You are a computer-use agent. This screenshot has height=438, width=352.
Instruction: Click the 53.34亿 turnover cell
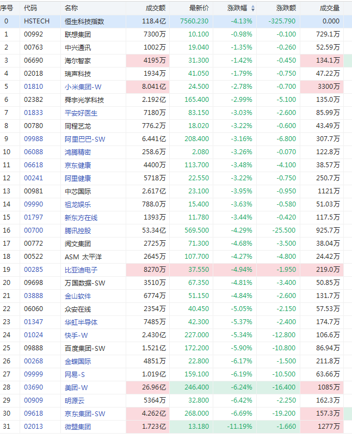[154, 230]
